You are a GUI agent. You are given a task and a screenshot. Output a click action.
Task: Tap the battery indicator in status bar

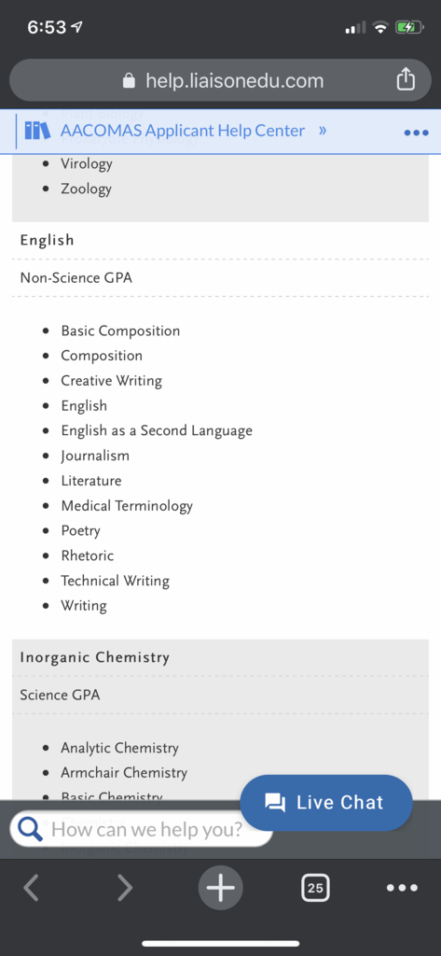coord(409,27)
